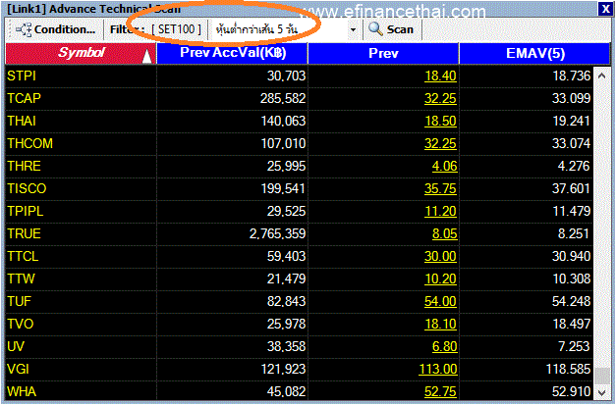Select the TPIPL symbol
Image resolution: width=616 pixels, height=405 pixels.
(26, 211)
